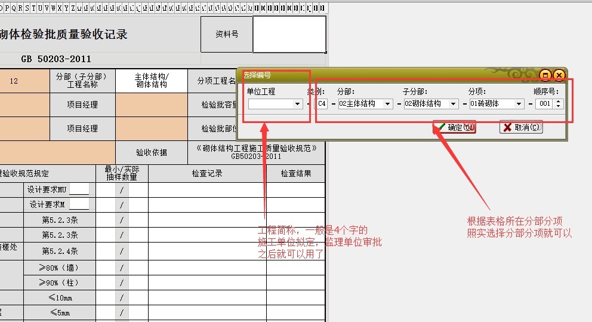Click the 检查结果 cell in ≥80%(墙) row
This screenshot has height=322, width=592.
click(x=296, y=266)
